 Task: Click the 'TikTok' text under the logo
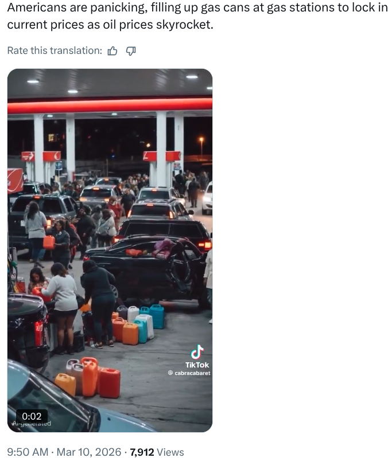click(x=197, y=365)
